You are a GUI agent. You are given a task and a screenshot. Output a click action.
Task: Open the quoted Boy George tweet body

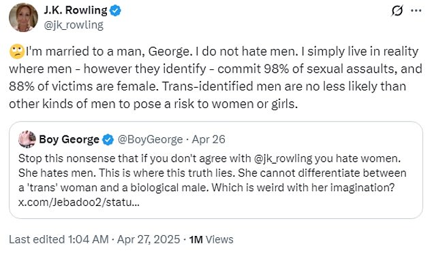[212, 173]
